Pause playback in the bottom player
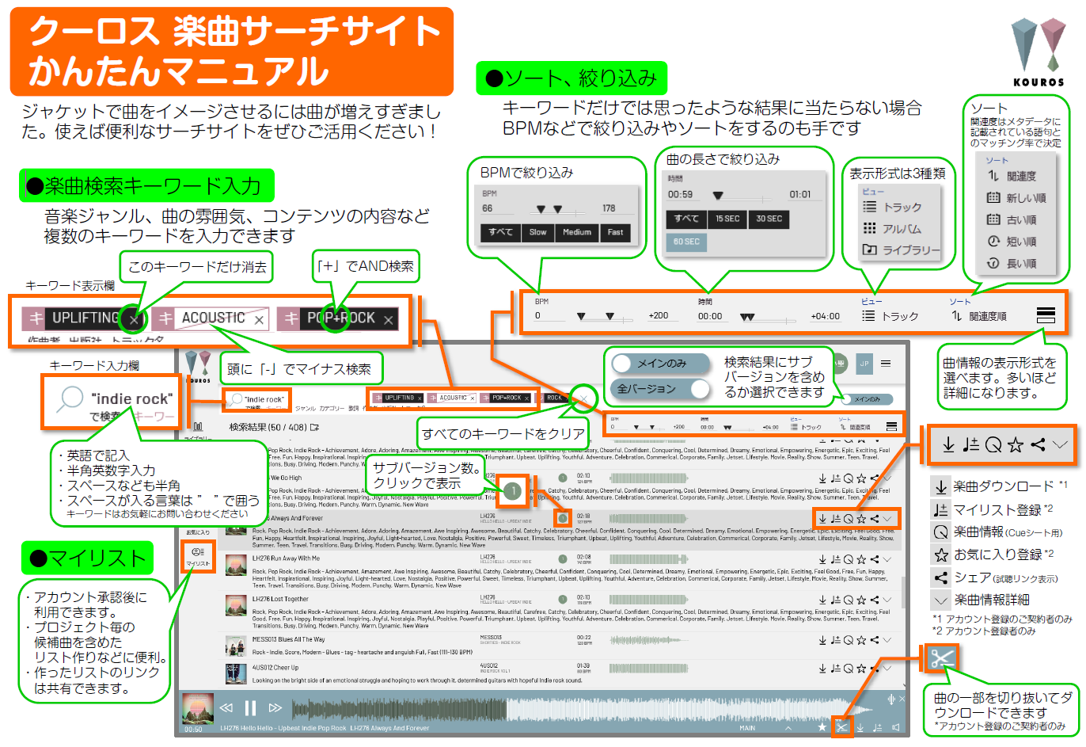 (x=251, y=708)
